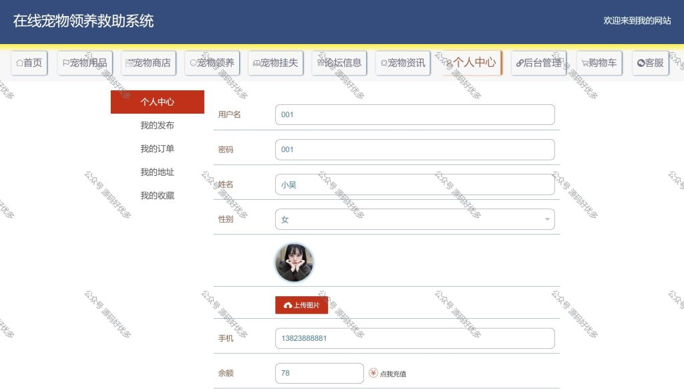
Task: Open 我的地址 in sidebar
Action: coord(158,172)
